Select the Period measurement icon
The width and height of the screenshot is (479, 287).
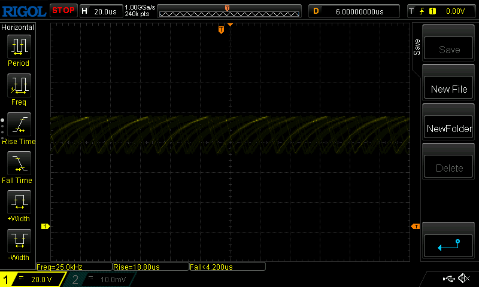click(19, 46)
